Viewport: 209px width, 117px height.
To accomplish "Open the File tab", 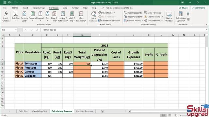I will (x=5, y=8).
